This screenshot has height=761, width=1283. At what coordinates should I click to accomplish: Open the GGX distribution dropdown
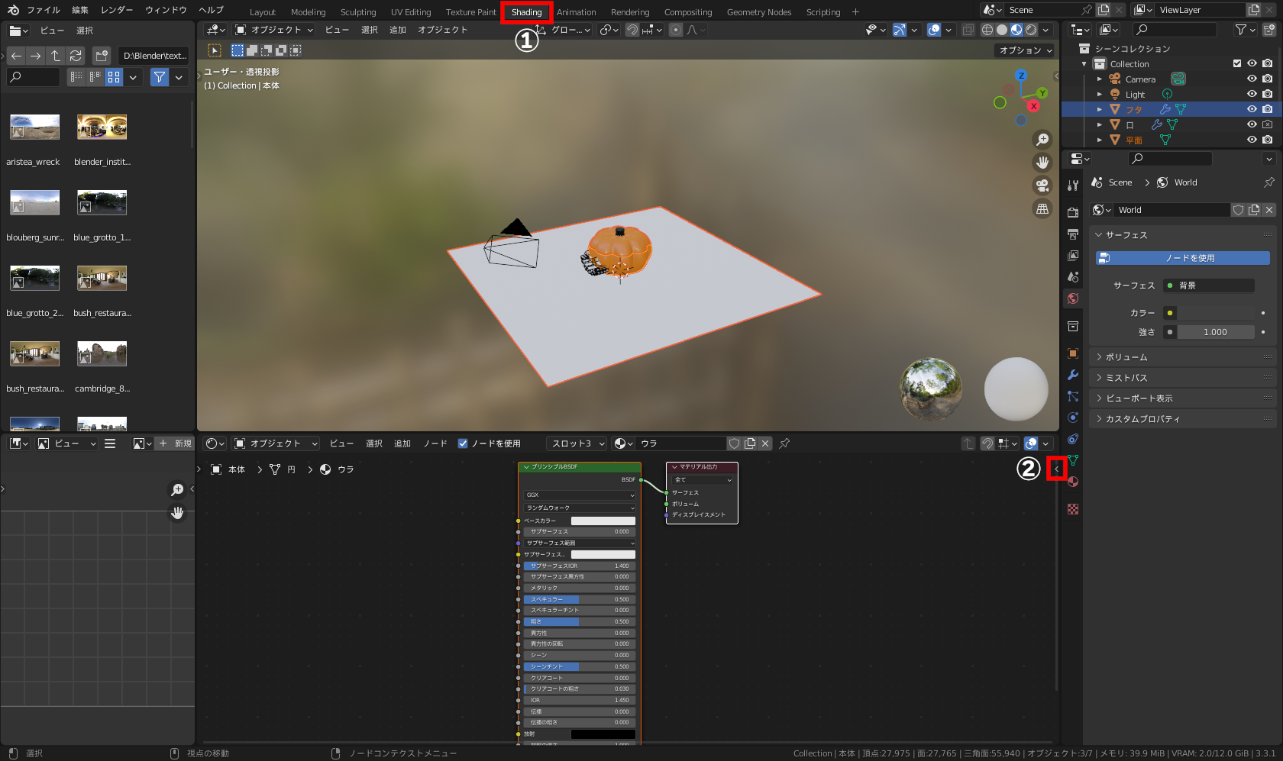578,495
